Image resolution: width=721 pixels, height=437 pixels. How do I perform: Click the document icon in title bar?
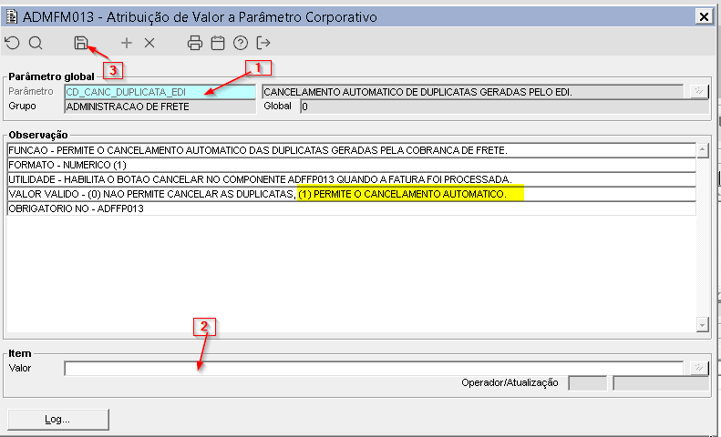point(12,17)
